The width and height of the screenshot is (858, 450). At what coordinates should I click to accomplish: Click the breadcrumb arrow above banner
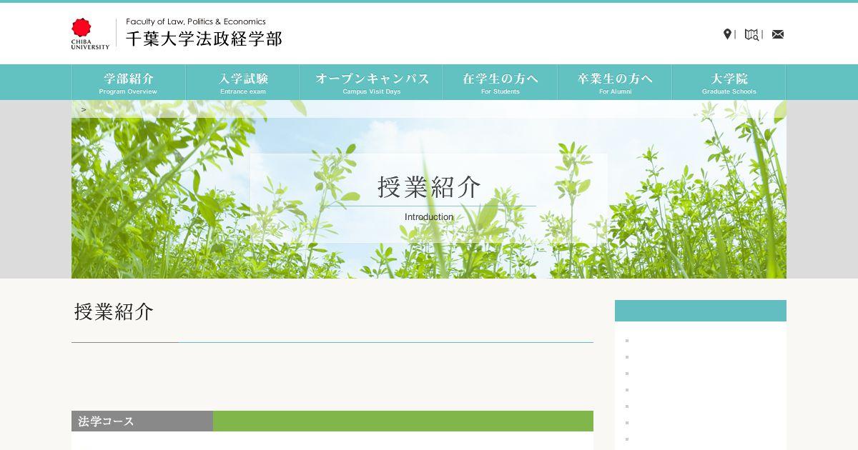point(84,109)
